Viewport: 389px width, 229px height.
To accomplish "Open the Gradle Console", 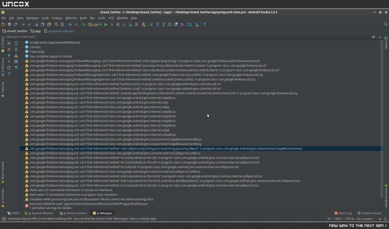I will (x=369, y=213).
